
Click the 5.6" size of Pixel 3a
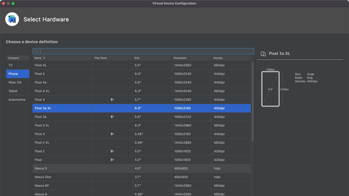(138, 117)
